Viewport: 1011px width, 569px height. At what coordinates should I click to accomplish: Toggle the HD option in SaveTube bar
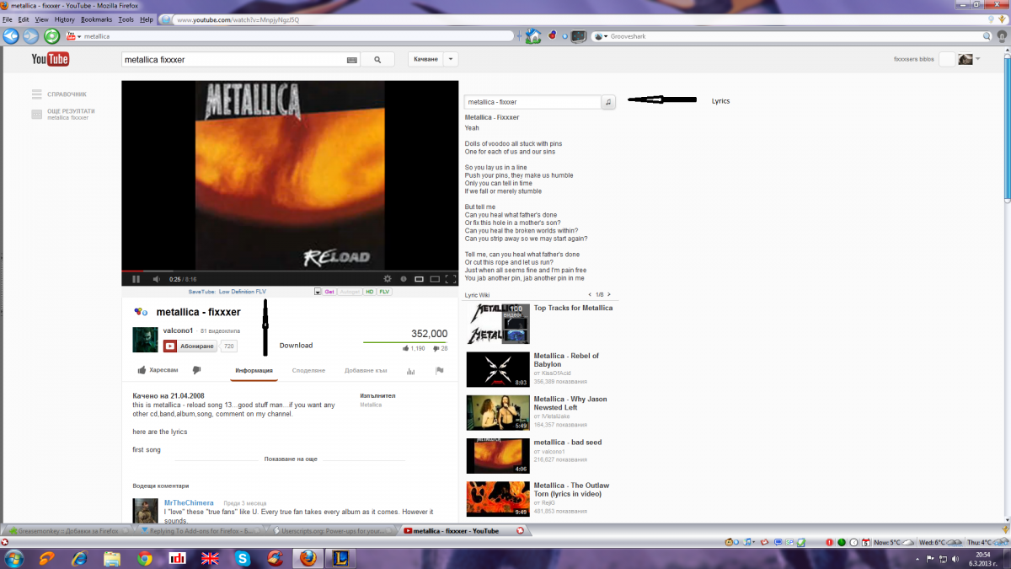click(369, 292)
